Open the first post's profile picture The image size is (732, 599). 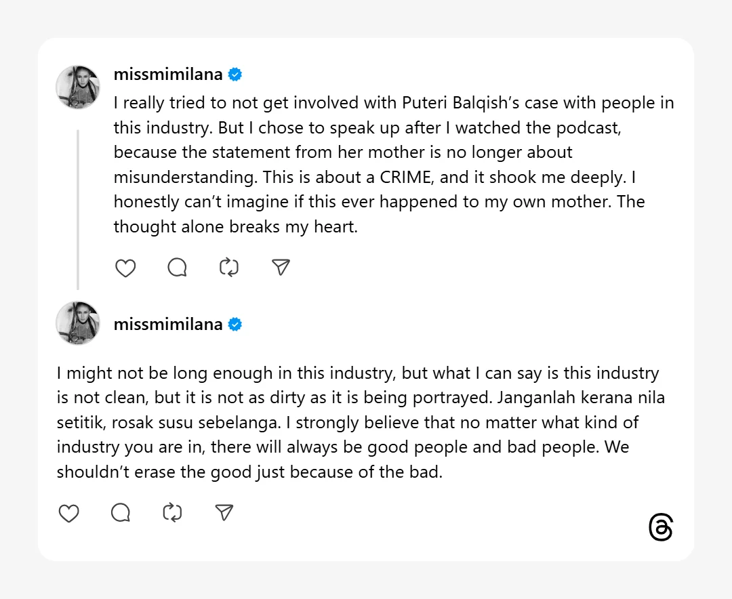78,87
